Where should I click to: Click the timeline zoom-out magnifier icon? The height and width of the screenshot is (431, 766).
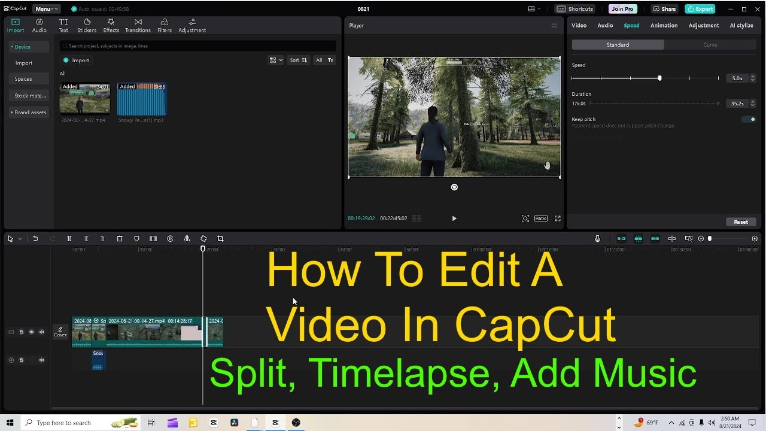point(701,239)
